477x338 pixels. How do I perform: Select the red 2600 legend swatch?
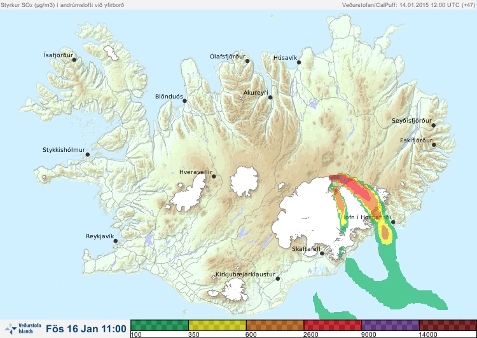[x=333, y=325]
